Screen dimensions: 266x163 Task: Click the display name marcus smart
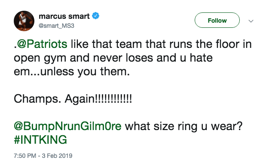tap(64, 16)
